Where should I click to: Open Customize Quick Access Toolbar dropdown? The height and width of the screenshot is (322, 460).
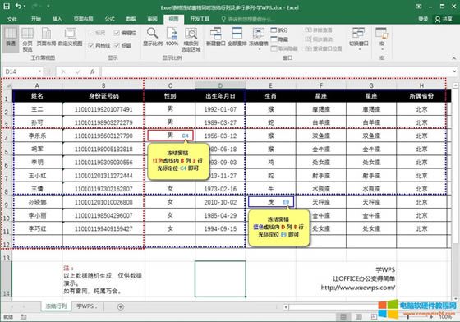pos(48,6)
